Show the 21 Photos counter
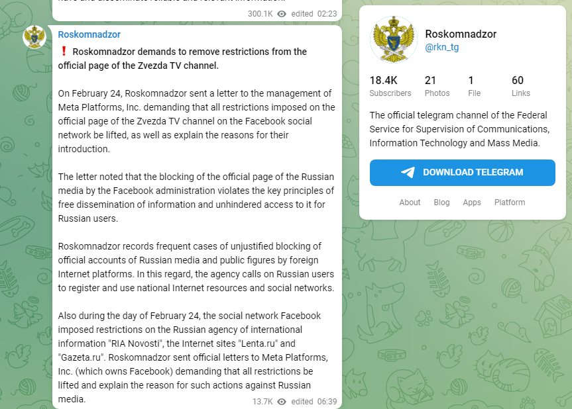This screenshot has width=572, height=409. (x=437, y=86)
